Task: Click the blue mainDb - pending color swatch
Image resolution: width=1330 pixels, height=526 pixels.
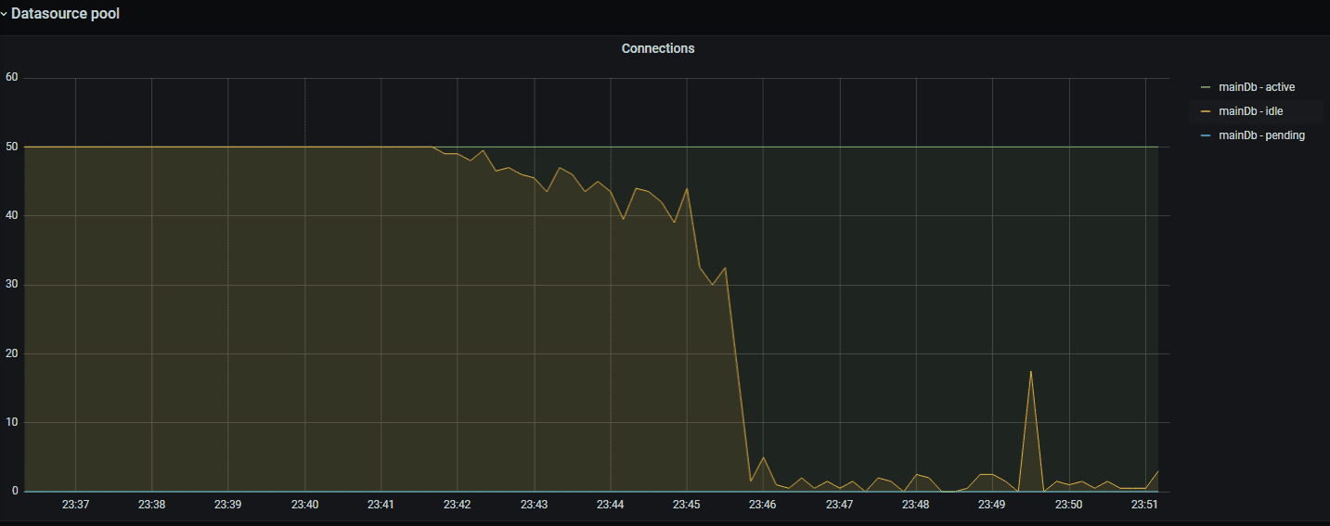Action: pos(1205,135)
